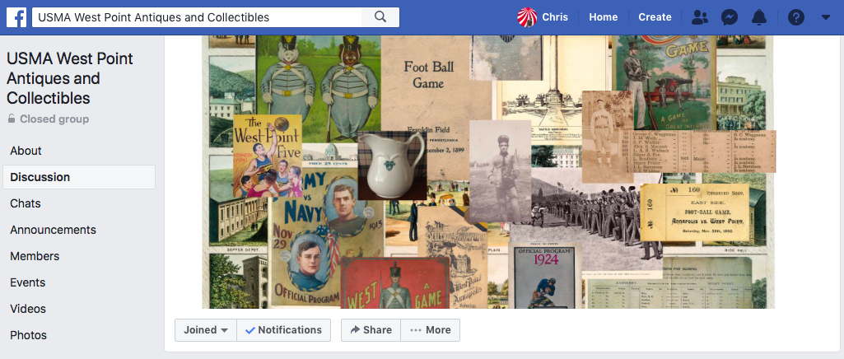Open Chris profile picture avatar
This screenshot has width=844, height=359.
point(527,17)
